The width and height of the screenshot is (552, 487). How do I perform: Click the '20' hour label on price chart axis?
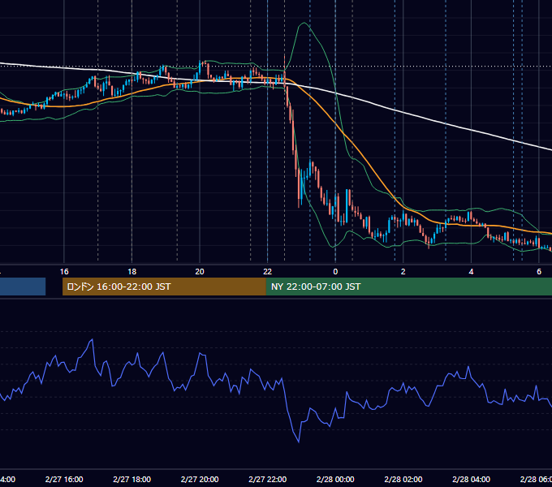(x=200, y=272)
